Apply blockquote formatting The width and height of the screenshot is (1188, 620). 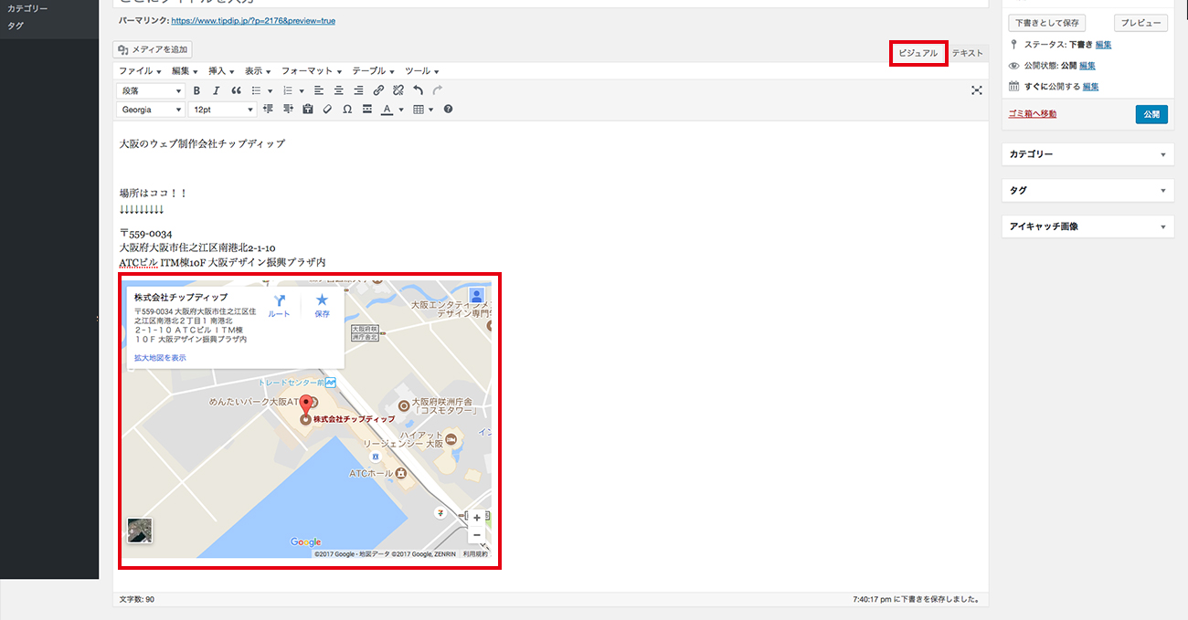[236, 90]
